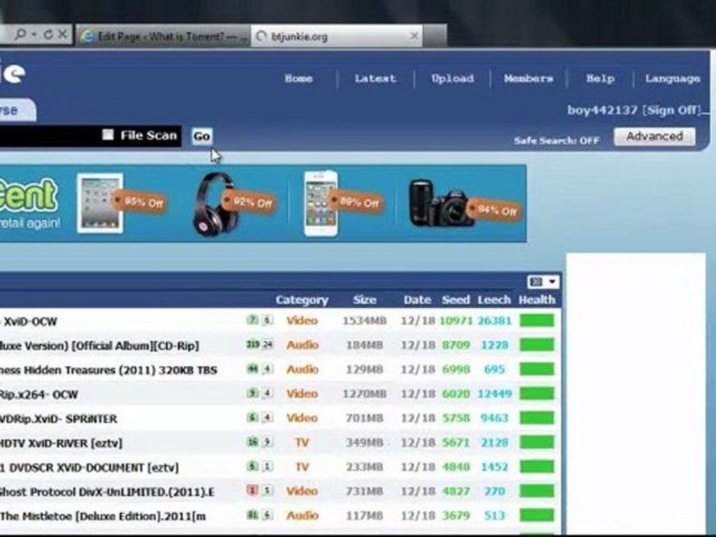Click the iPad 95% Off ad image
This screenshot has height=537, width=716.
[121, 203]
